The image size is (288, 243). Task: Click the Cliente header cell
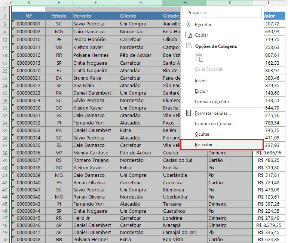[x=141, y=16]
